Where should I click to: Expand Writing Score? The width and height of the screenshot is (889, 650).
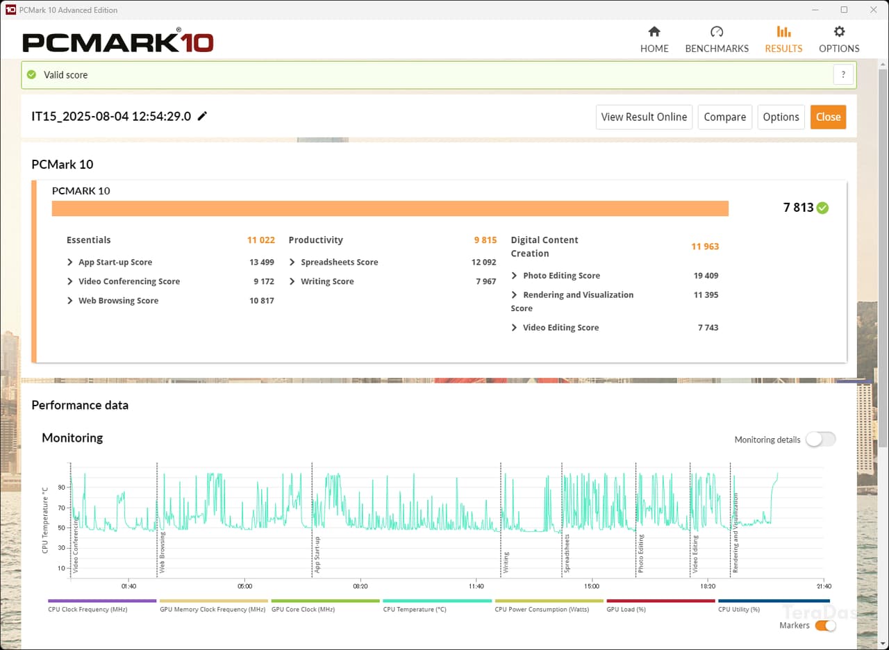292,281
